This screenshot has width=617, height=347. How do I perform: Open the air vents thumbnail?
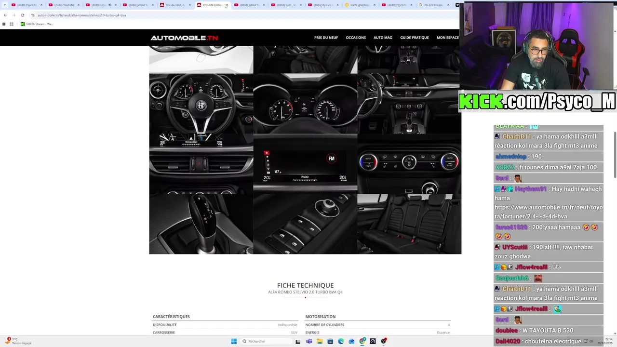(201, 164)
